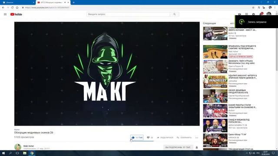Viewport: 278px width, 156px height.
Task: Click the recording started notification overlay
Action: 256,22
